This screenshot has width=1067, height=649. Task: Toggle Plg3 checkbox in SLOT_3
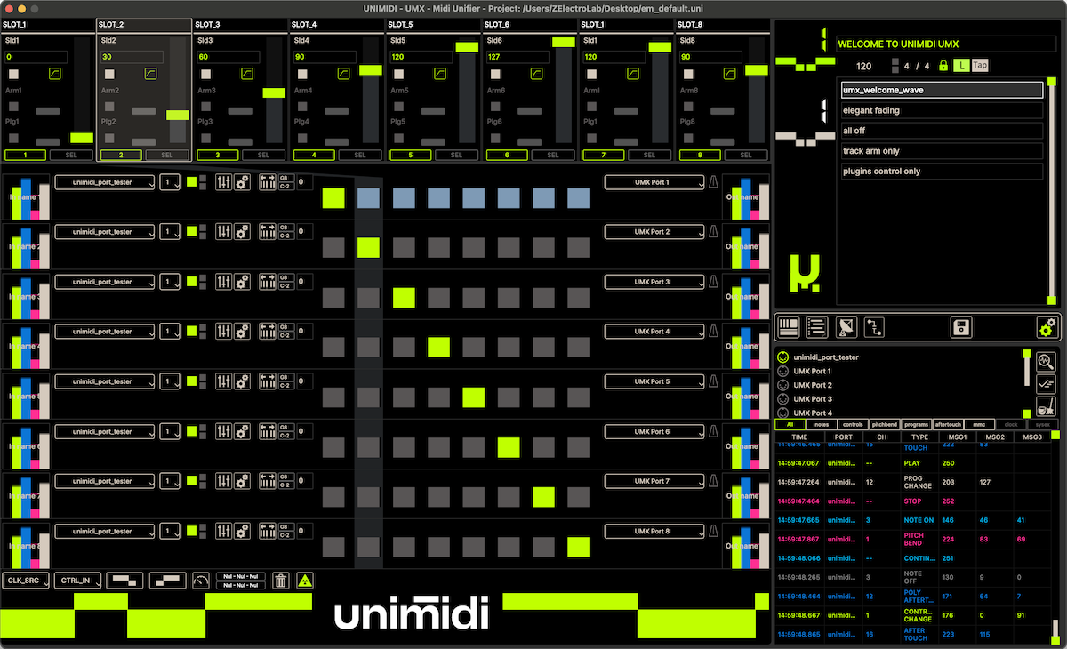click(205, 138)
